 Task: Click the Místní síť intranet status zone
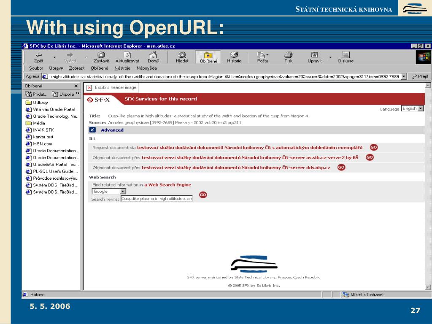pos(363,294)
